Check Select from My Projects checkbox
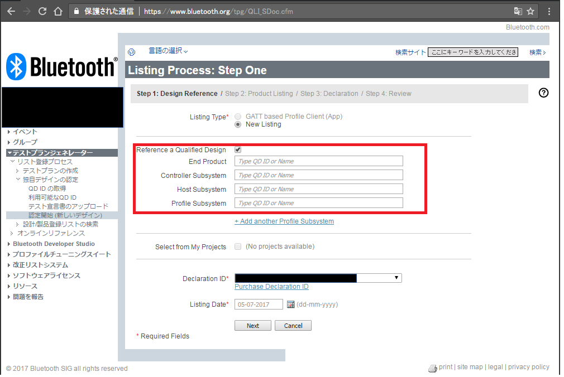The image size is (564, 377). pos(238,246)
